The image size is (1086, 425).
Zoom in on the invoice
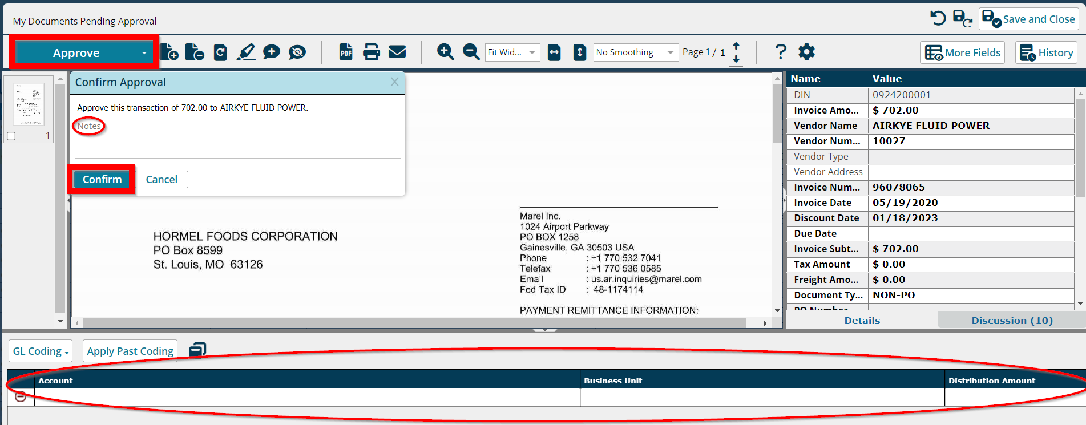[445, 52]
